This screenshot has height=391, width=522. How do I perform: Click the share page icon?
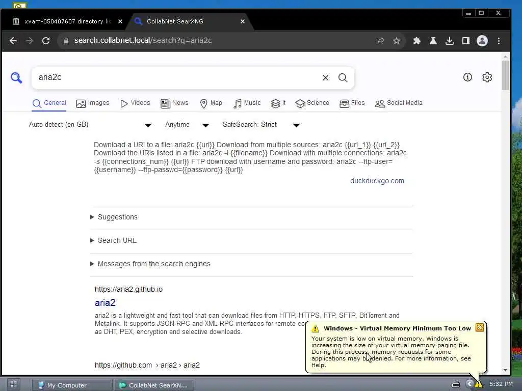pos(380,41)
